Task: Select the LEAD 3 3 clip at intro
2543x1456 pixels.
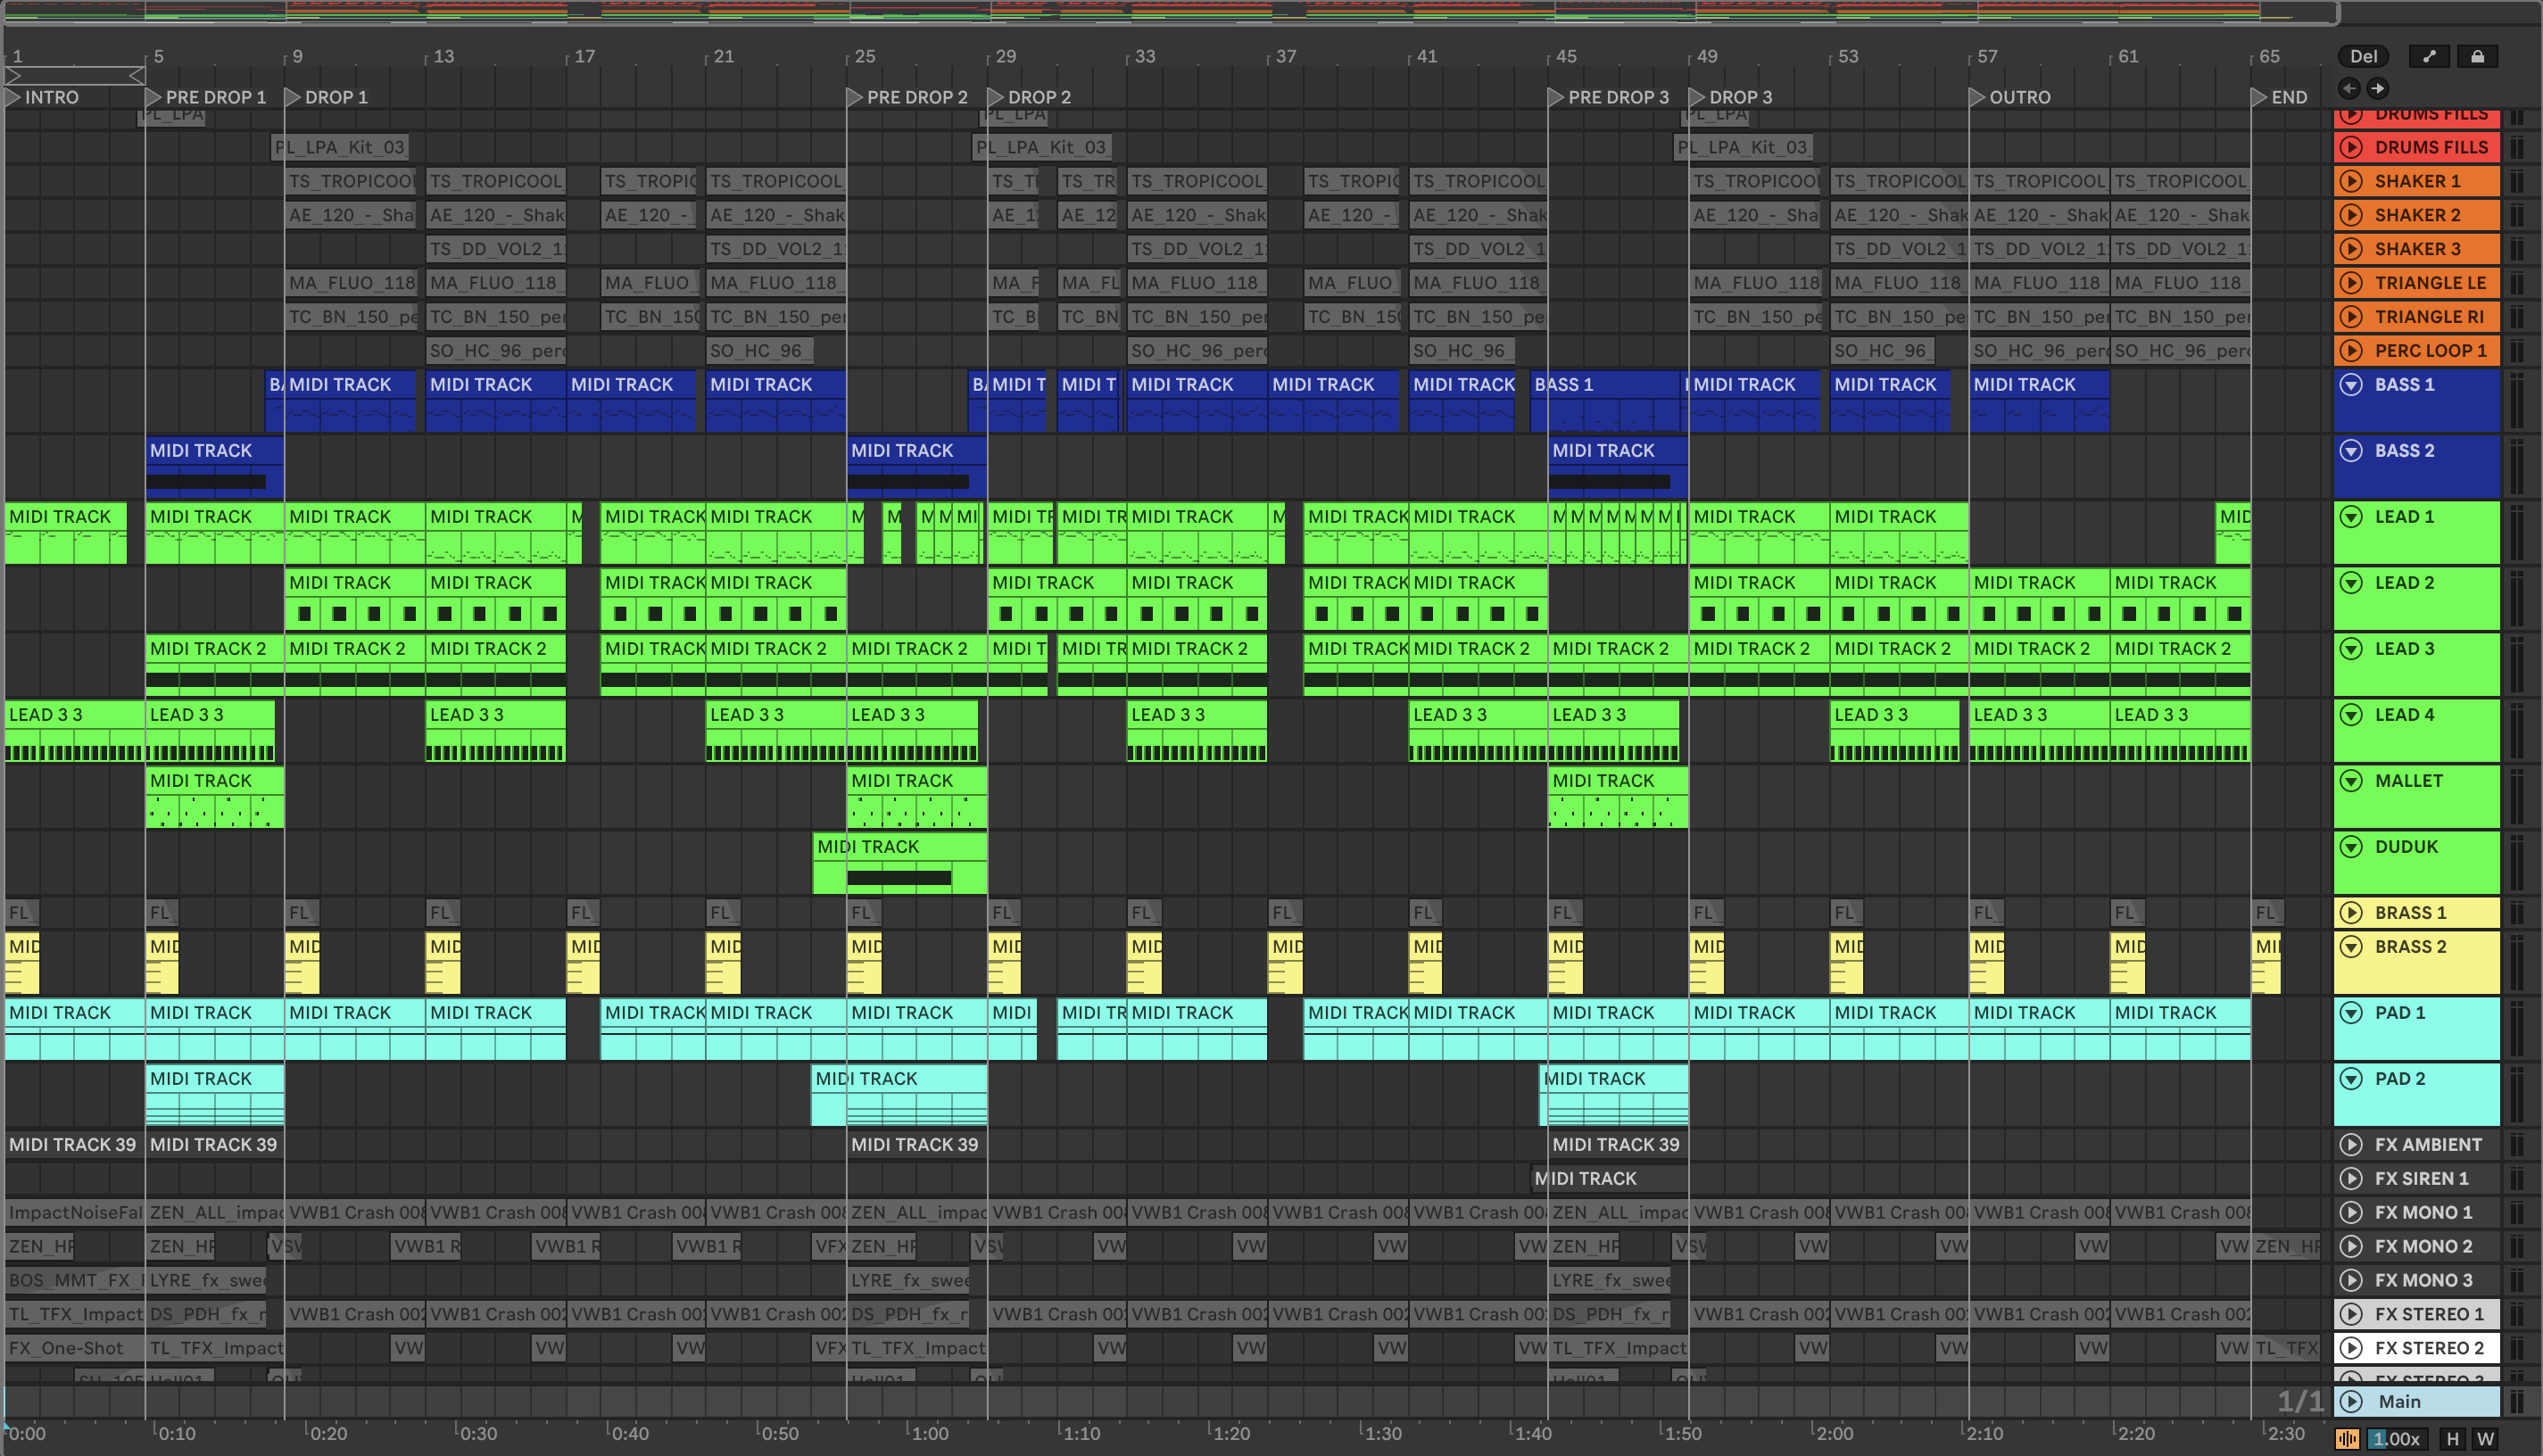Action: 70,715
